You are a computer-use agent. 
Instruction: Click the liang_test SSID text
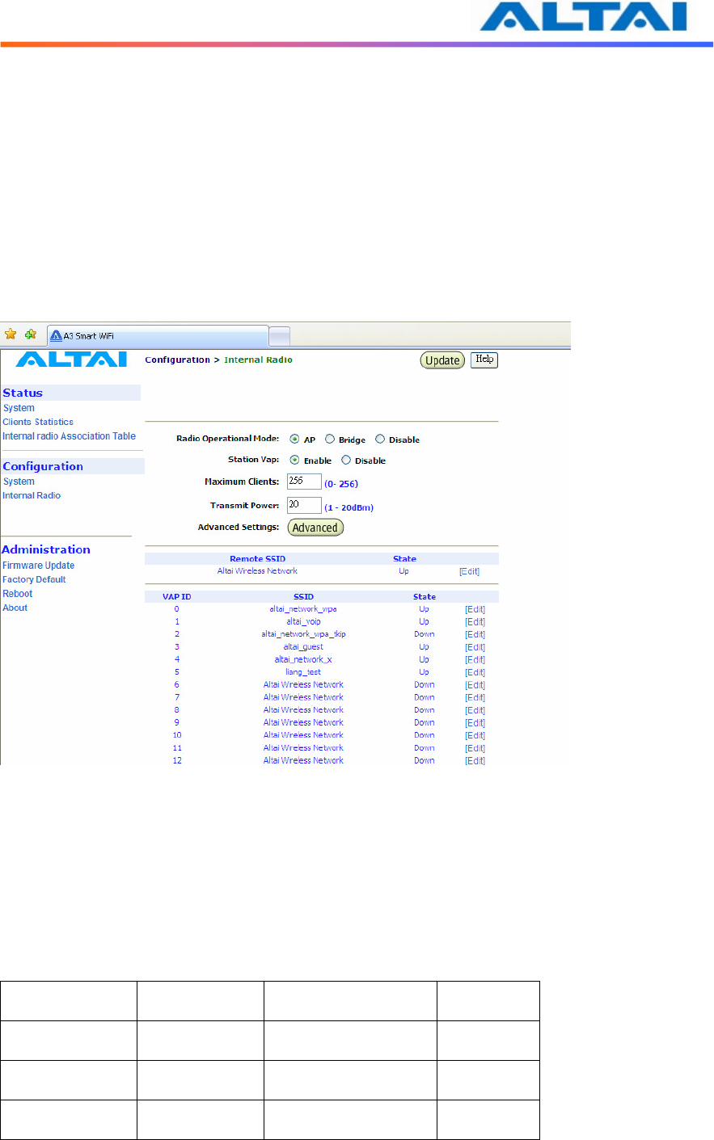click(x=303, y=671)
